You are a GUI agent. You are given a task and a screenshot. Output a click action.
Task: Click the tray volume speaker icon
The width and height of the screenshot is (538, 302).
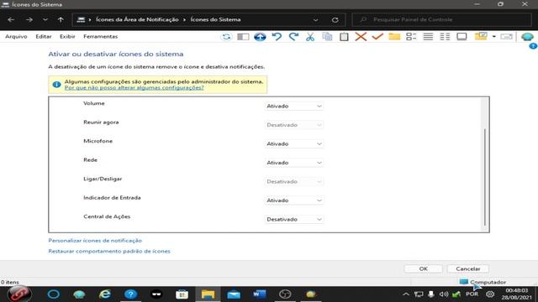444,294
